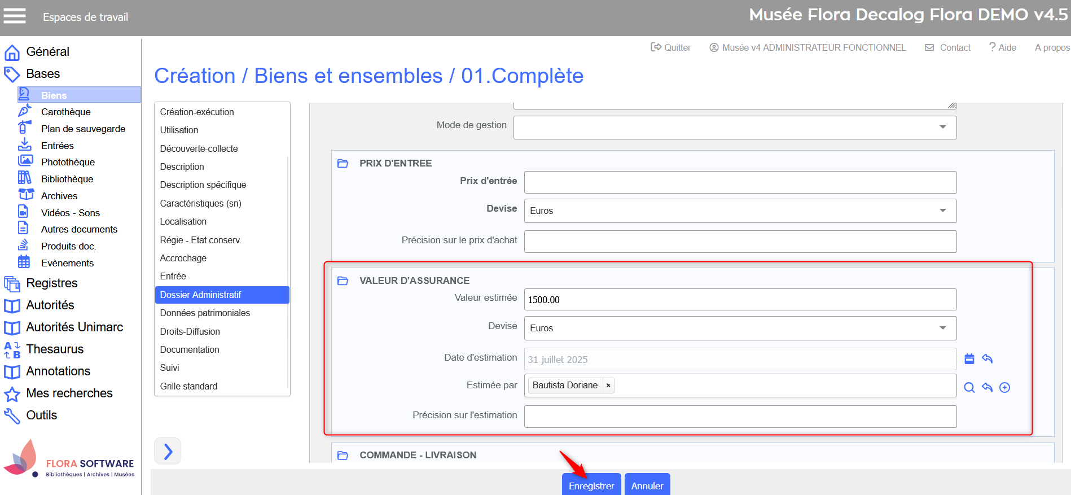1071x495 pixels.
Task: Open the hamburger menu icon
Action: click(15, 16)
